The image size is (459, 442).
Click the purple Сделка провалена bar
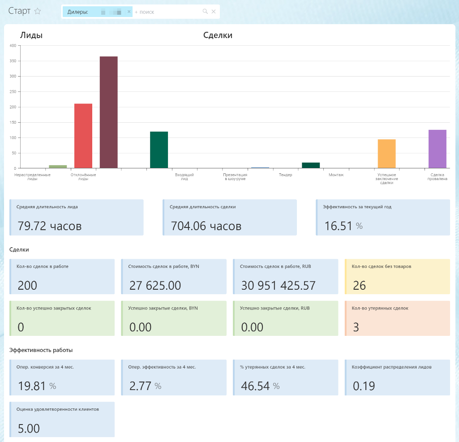[x=438, y=149]
